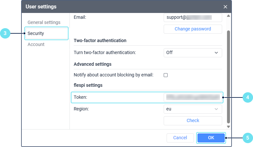The height and width of the screenshot is (147, 253).
Task: Click the flespi Token input field
Action: click(x=193, y=97)
